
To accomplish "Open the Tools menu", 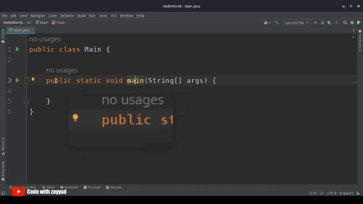I will (103, 16).
